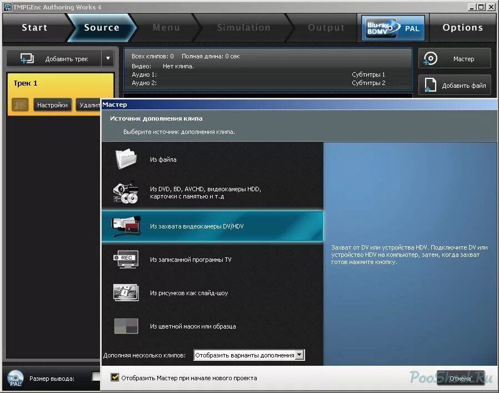Go to the Start stage tab
This screenshot has width=499, height=393.
tap(34, 28)
